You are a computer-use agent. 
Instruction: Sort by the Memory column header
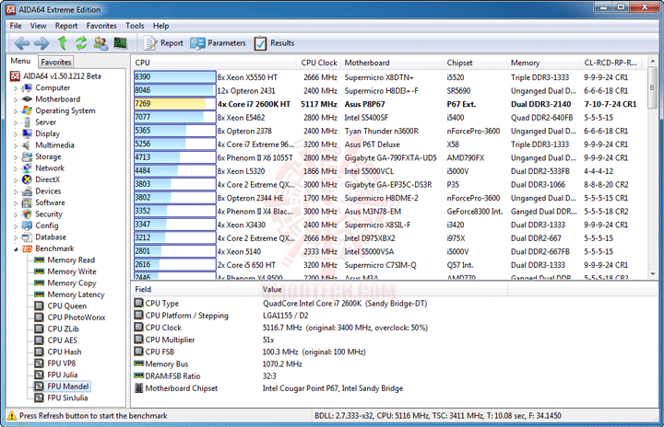[x=543, y=63]
